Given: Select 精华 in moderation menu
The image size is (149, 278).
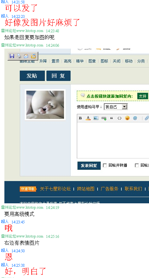Looking at the screenshot, I should [x=80, y=61].
